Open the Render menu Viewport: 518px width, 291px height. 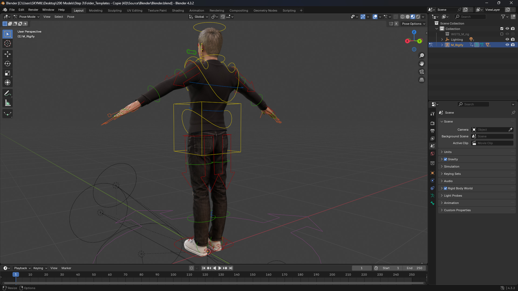tap(33, 10)
